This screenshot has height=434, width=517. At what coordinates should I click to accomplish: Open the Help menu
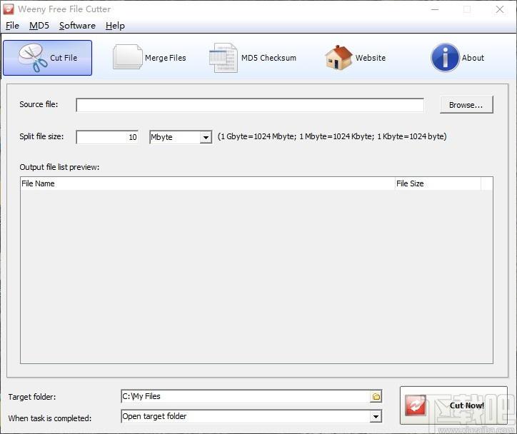(x=115, y=26)
